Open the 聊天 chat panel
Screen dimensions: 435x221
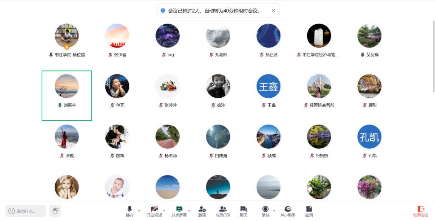[x=243, y=211]
